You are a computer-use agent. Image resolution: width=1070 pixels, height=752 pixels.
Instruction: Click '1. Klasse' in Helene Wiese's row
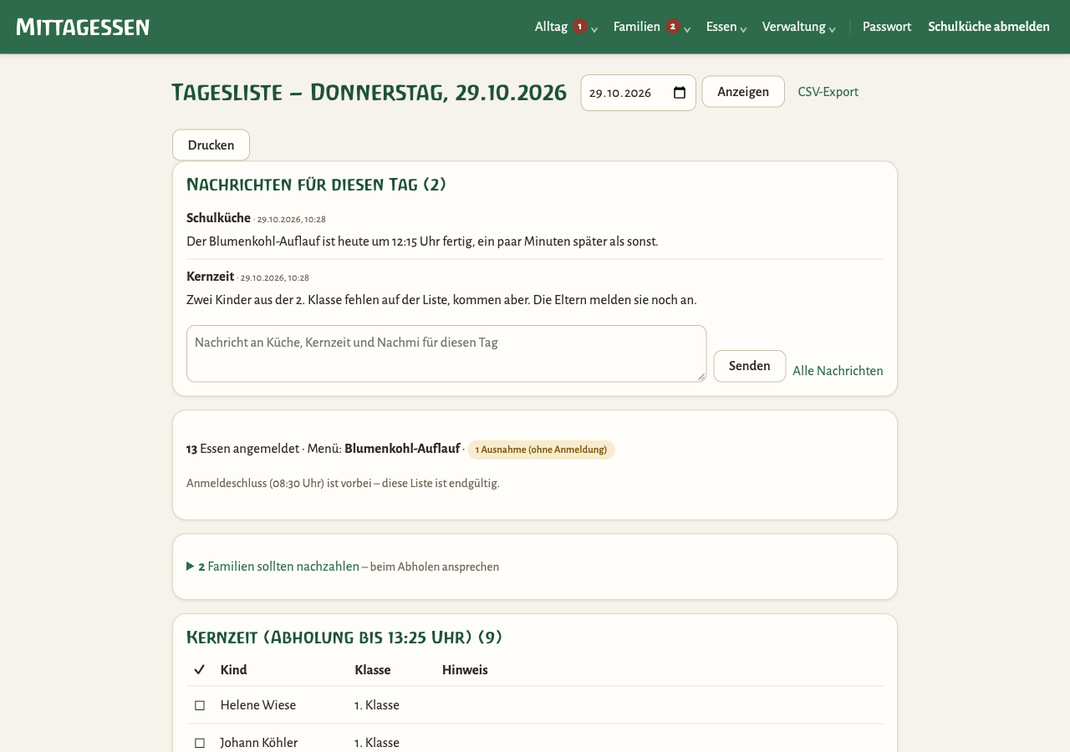(x=377, y=705)
